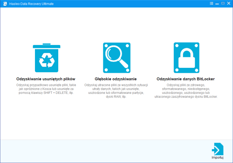Open the list menu icon in title bar
The width and height of the screenshot is (233, 163).
point(212,3)
